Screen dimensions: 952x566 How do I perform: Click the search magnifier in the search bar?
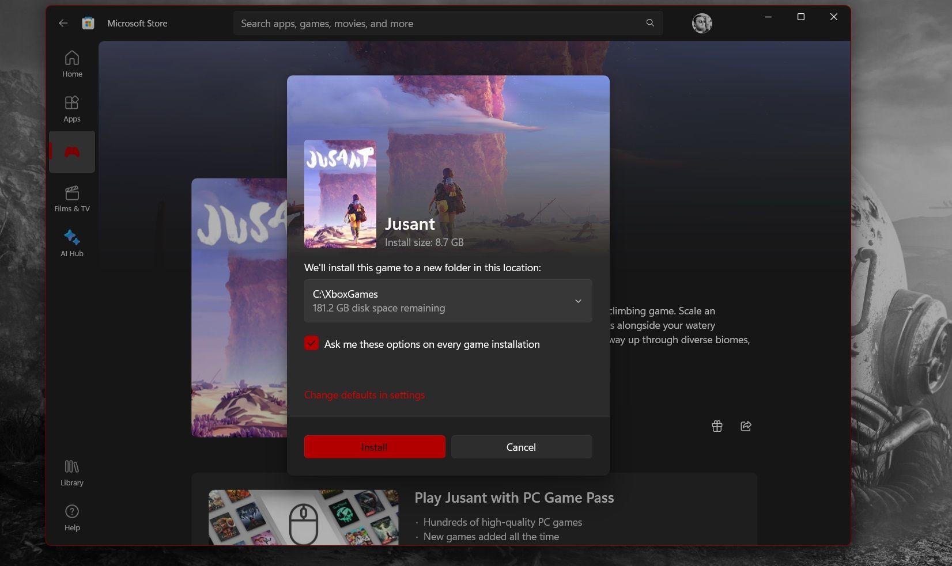click(x=649, y=23)
